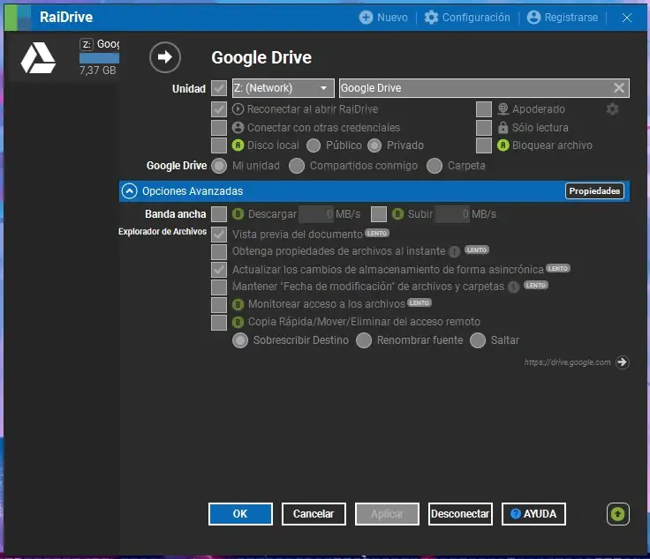Image resolution: width=650 pixels, height=559 pixels.
Task: Open Configuración from the title bar
Action: pyautogui.click(x=467, y=18)
